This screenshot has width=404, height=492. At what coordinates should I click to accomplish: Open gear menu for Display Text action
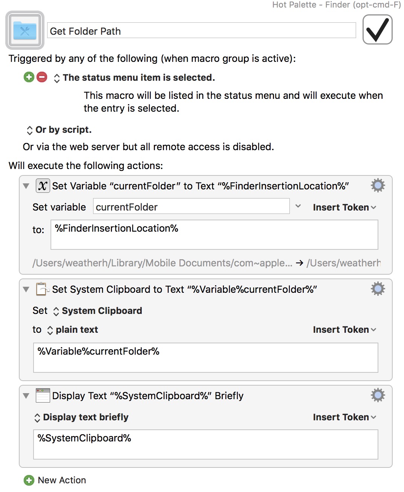click(378, 395)
